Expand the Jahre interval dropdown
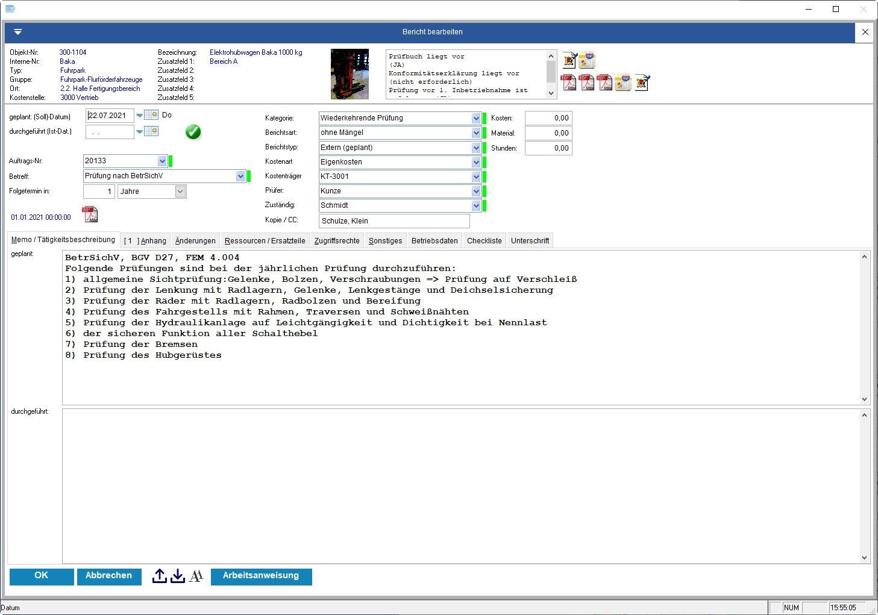878x615 pixels. (x=180, y=192)
